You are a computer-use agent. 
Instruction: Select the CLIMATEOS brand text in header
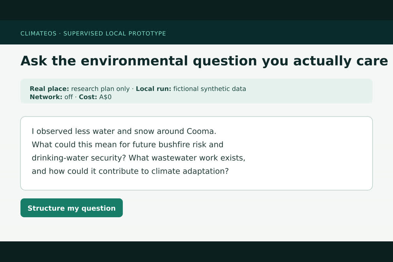click(x=39, y=33)
